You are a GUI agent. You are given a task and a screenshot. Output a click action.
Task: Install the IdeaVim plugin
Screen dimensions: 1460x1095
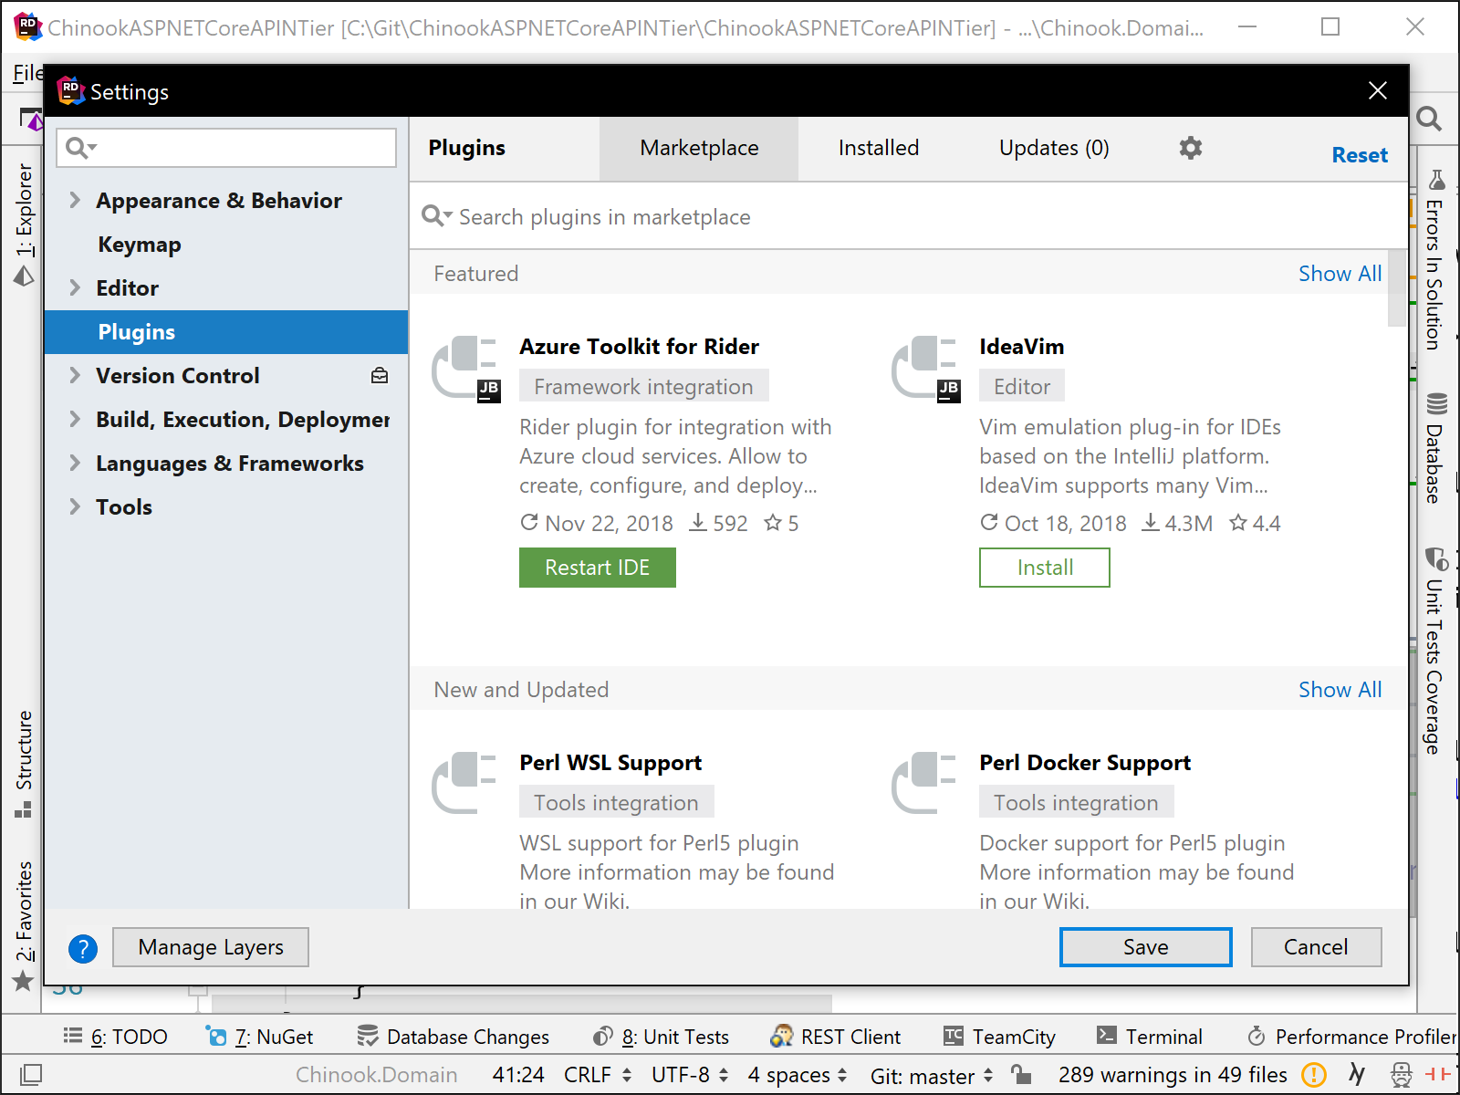[1045, 568]
